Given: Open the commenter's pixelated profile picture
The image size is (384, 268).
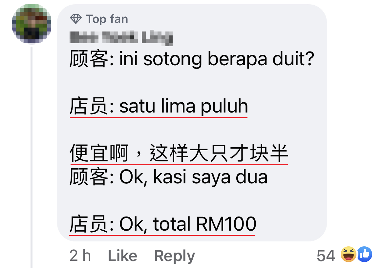Looking at the screenshot, I should (32, 24).
